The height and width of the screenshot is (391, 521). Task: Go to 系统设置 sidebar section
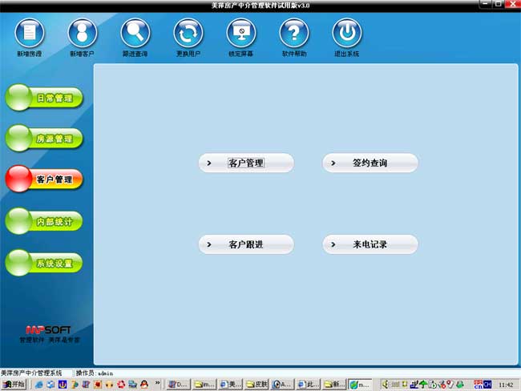coord(45,263)
